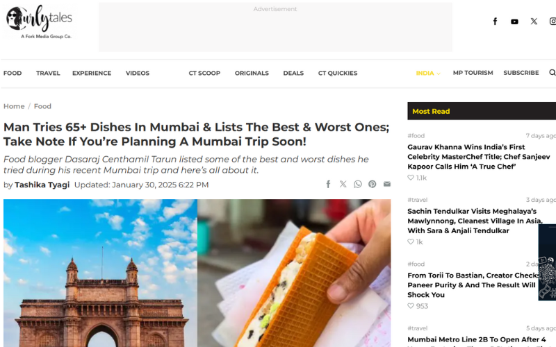The image size is (556, 347).
Task: Share article on Facebook icon below headline
Action: pos(328,184)
